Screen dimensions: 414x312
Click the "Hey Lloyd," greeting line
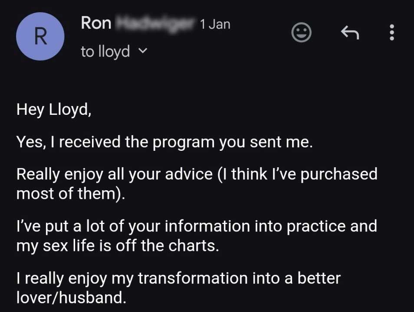tap(54, 110)
